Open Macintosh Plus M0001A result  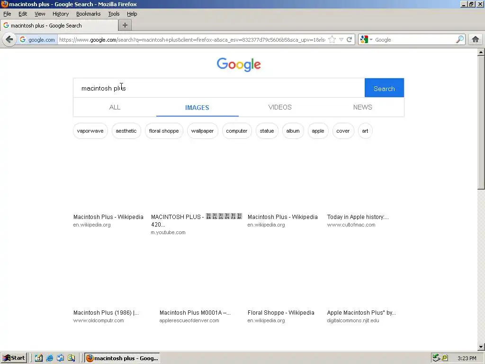(x=195, y=313)
